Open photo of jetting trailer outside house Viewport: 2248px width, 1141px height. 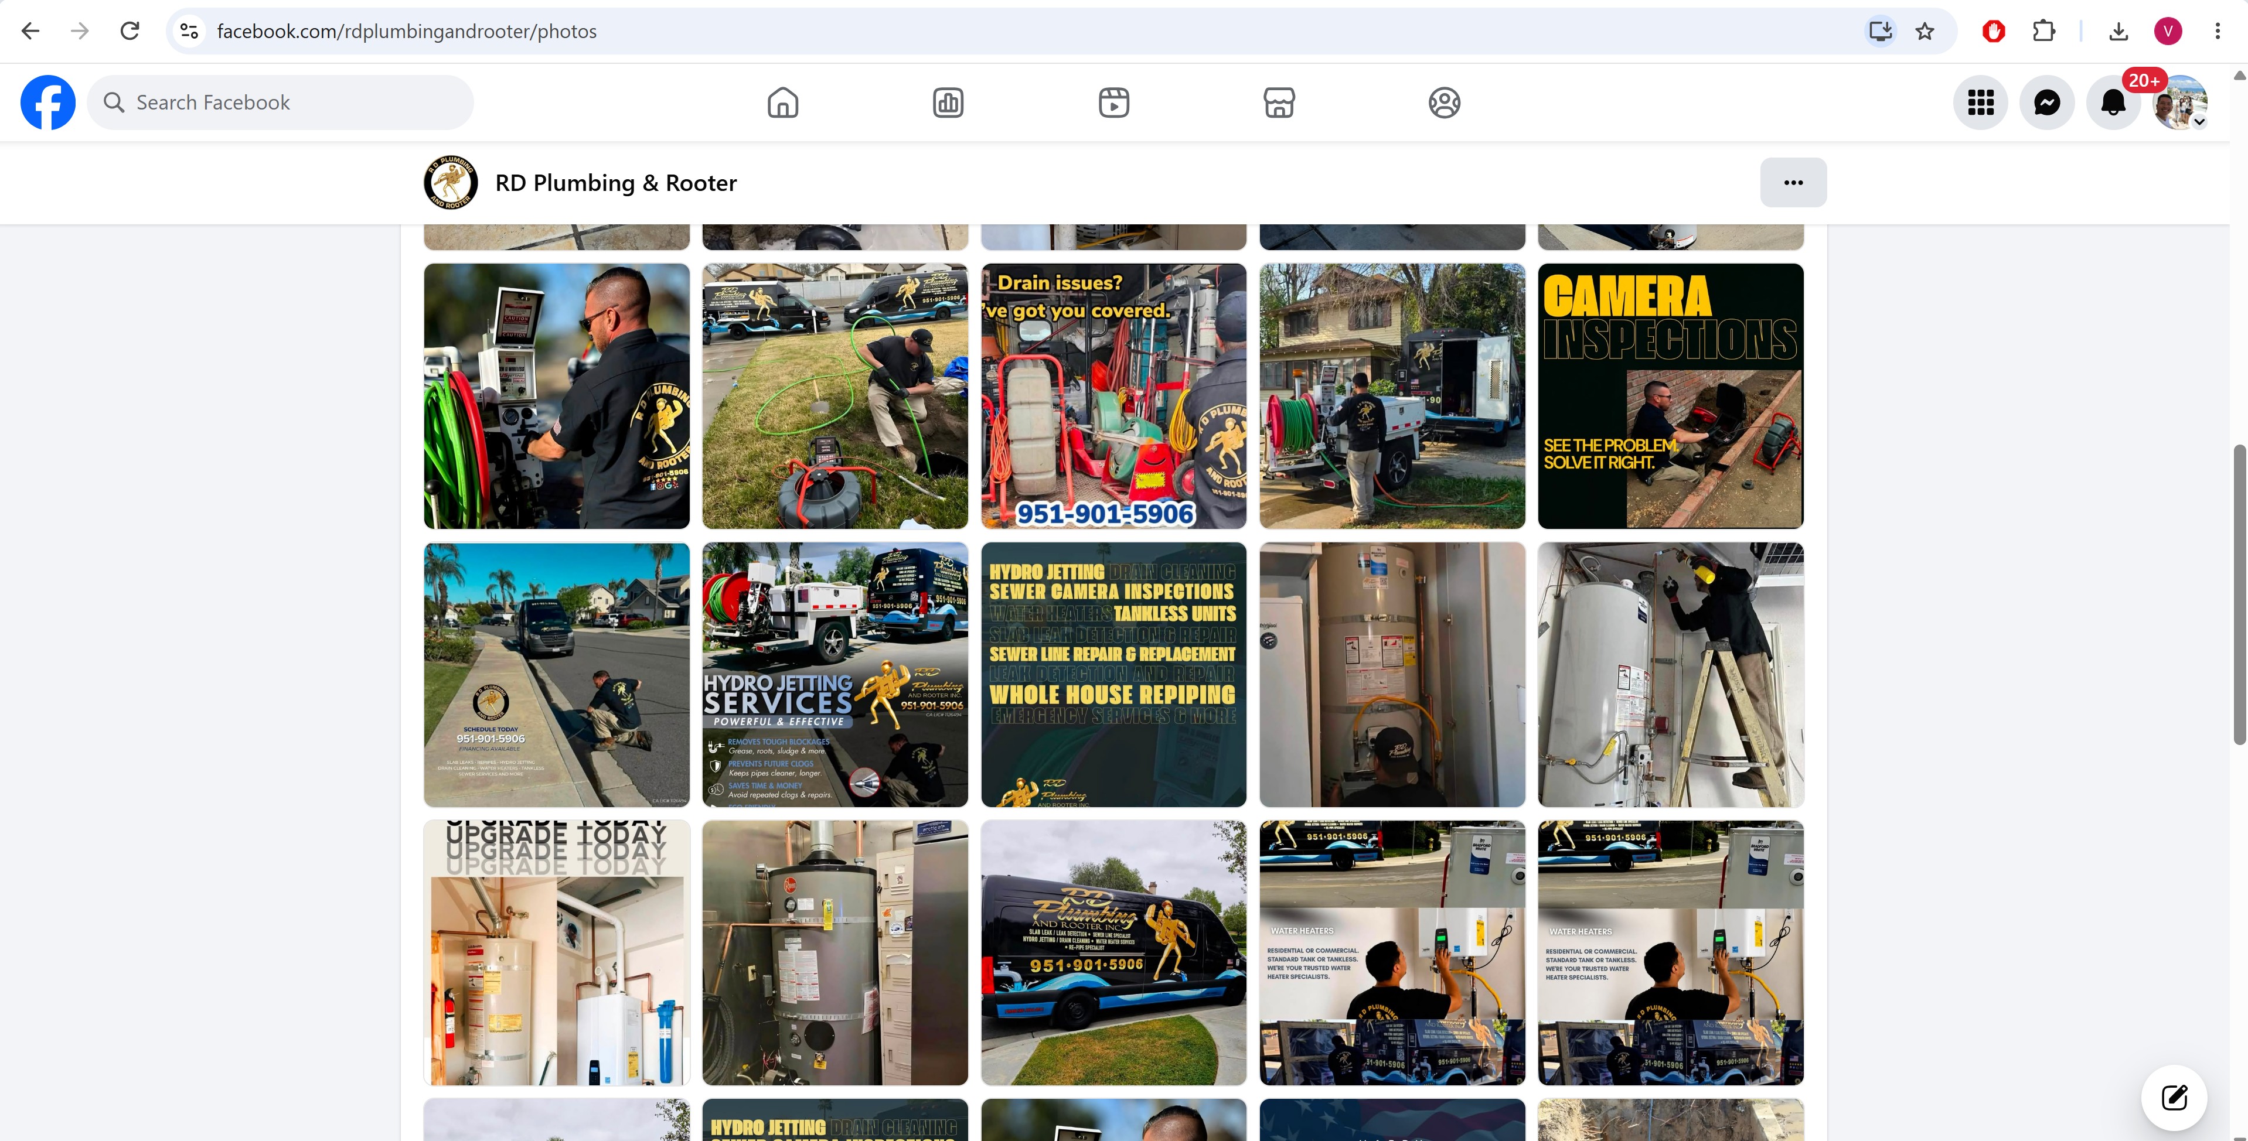point(1393,396)
